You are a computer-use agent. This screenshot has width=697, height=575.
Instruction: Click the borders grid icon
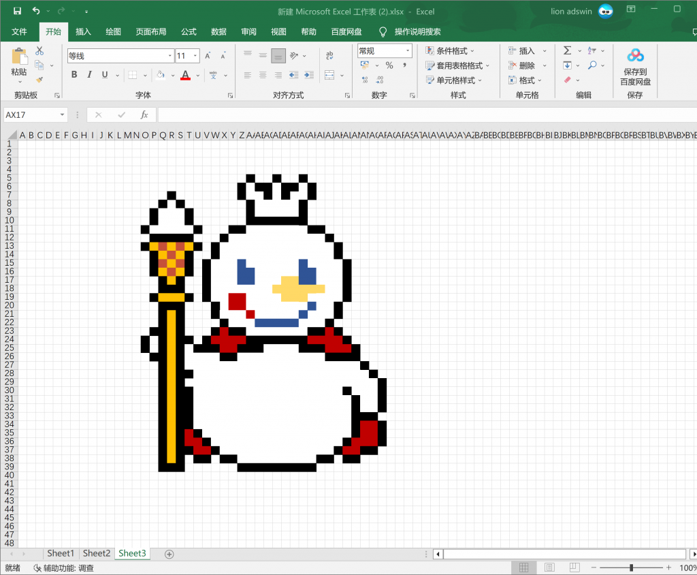133,75
